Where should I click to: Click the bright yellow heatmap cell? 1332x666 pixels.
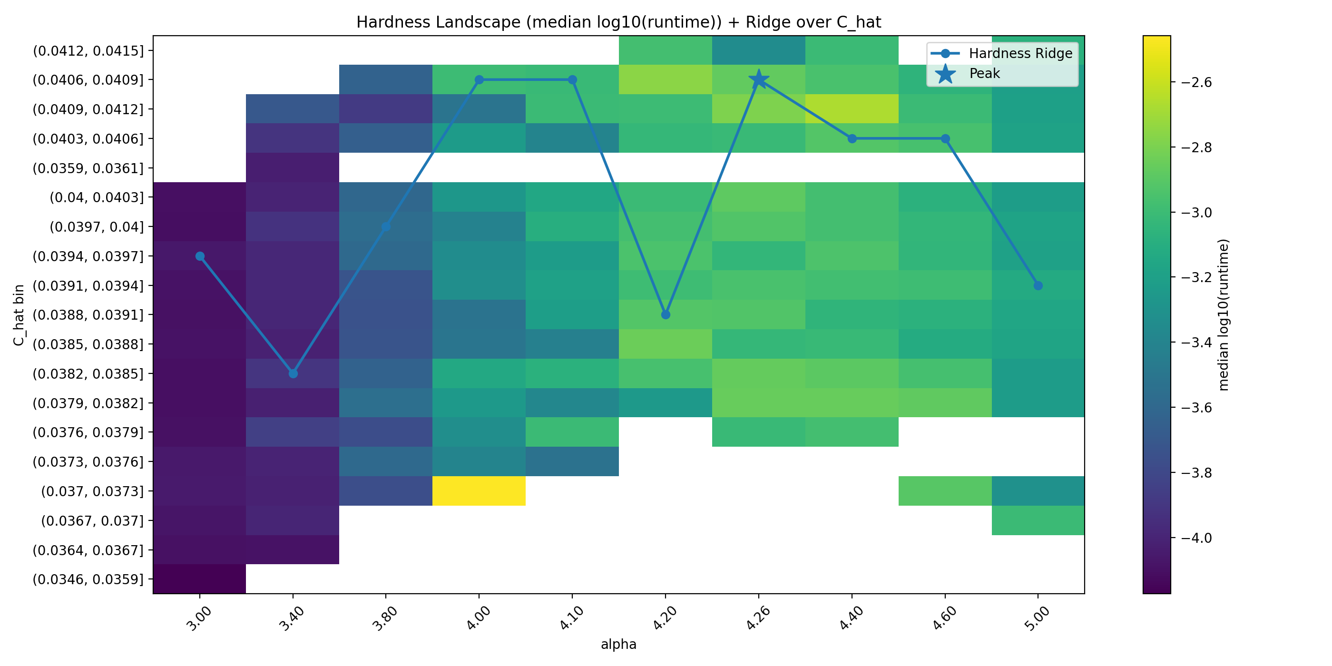point(479,491)
